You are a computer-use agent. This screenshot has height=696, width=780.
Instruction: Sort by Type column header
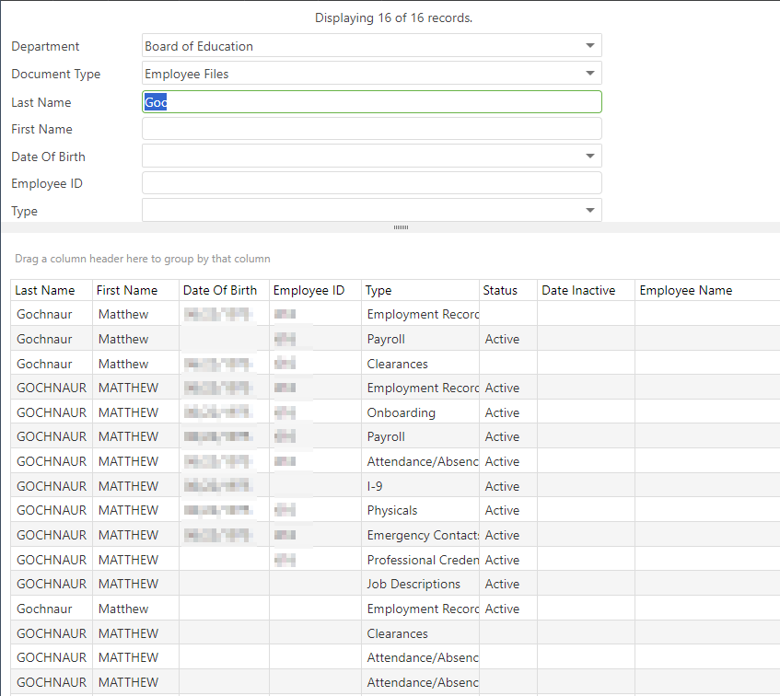[378, 290]
